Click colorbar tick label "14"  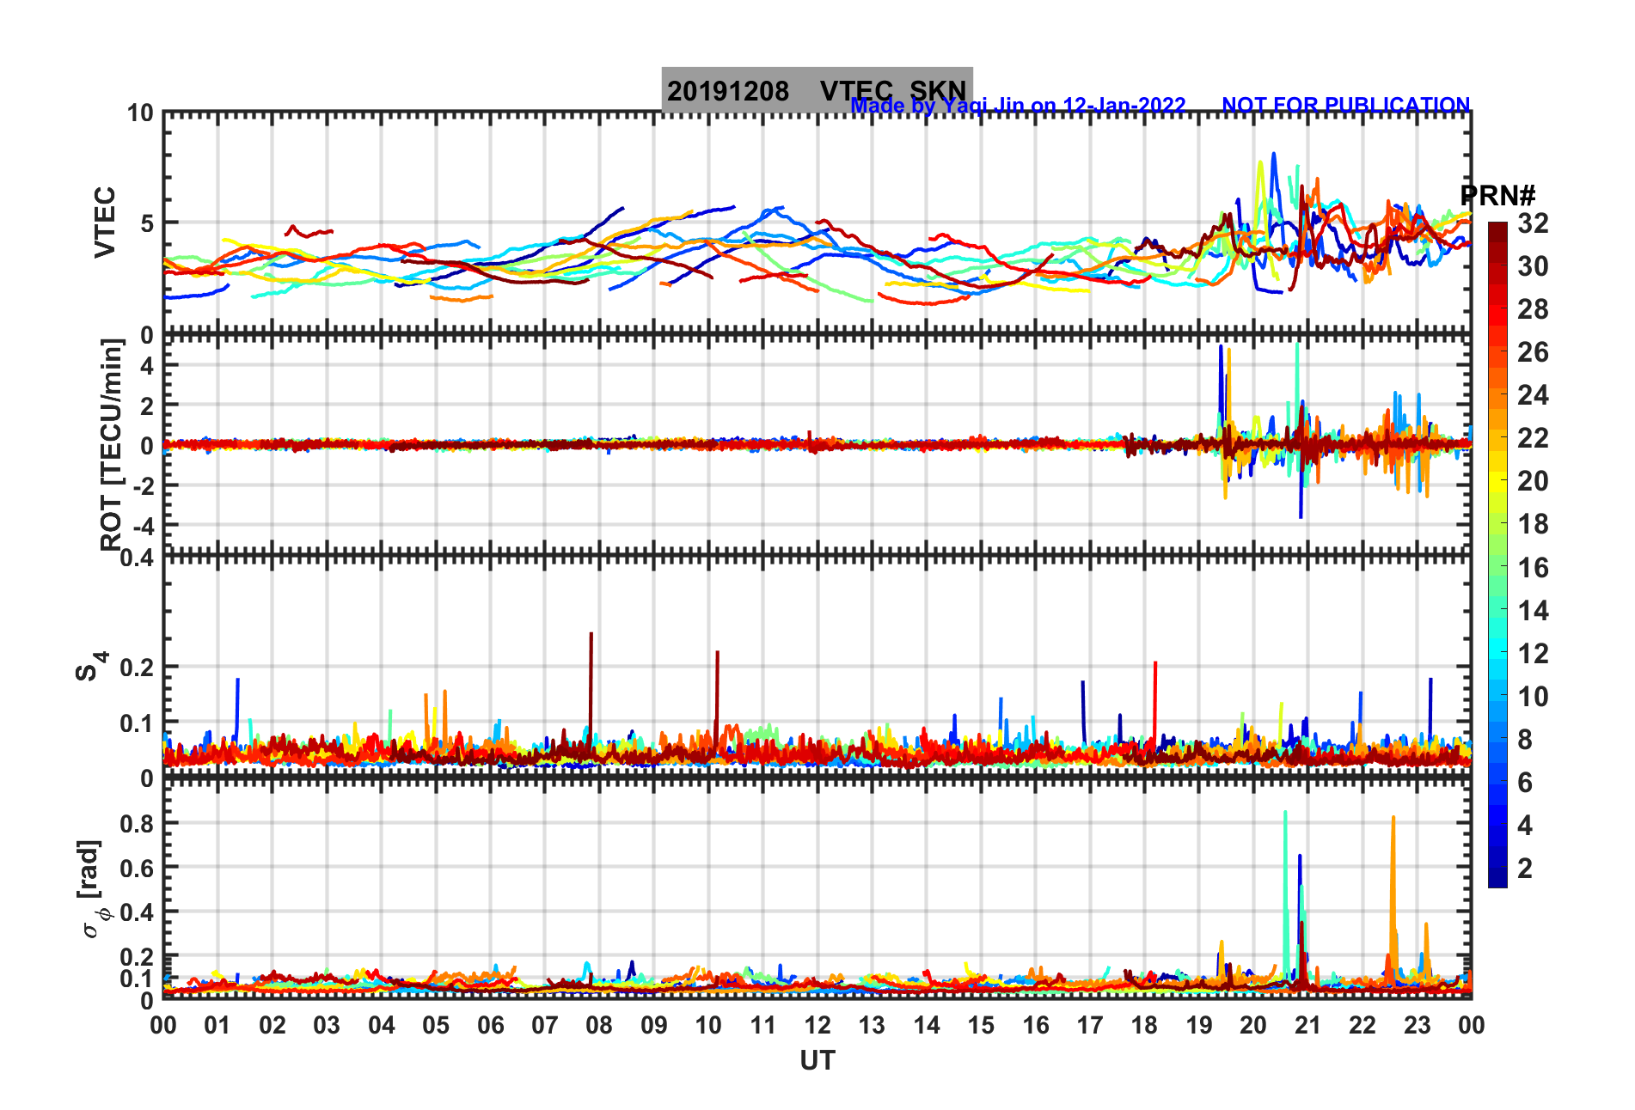click(x=1533, y=611)
